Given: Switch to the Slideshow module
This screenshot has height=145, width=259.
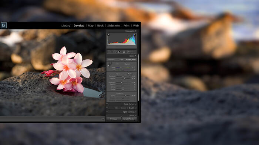Looking at the screenshot, I should pos(114,25).
